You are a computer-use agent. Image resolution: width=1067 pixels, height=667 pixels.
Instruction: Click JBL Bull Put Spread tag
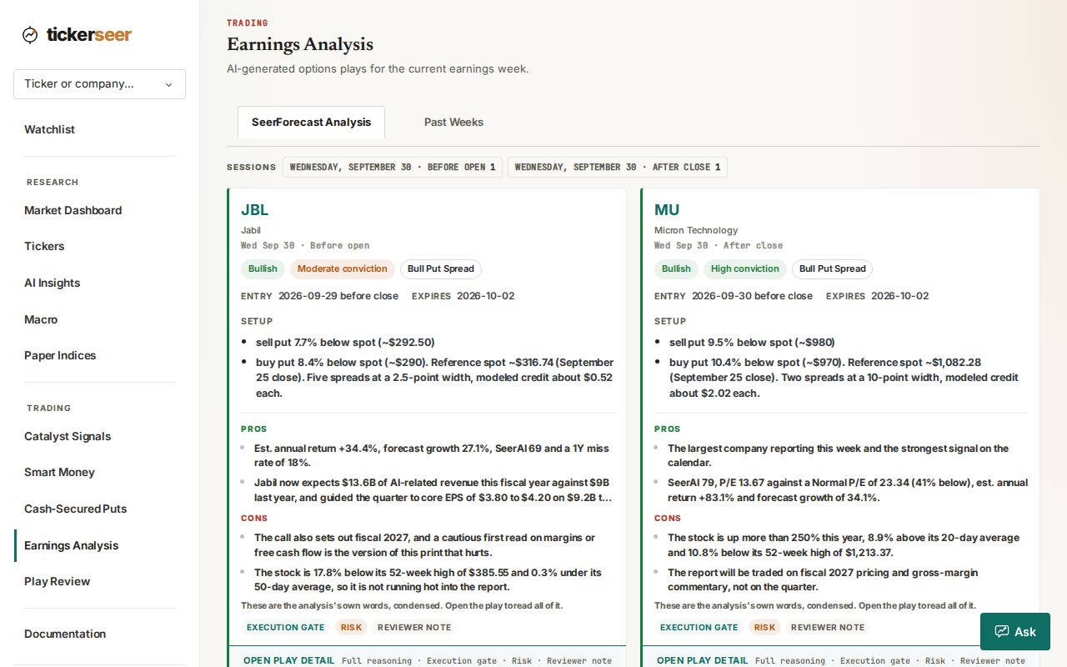click(x=441, y=268)
